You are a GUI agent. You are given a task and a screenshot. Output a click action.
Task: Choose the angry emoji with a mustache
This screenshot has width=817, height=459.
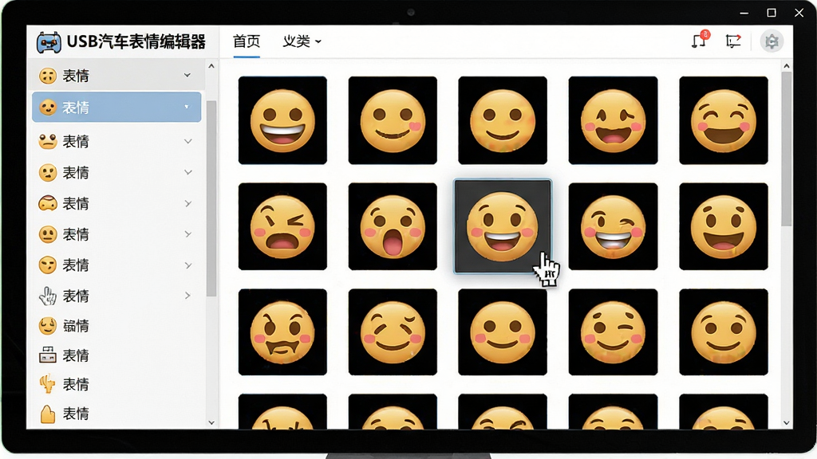[x=282, y=332]
